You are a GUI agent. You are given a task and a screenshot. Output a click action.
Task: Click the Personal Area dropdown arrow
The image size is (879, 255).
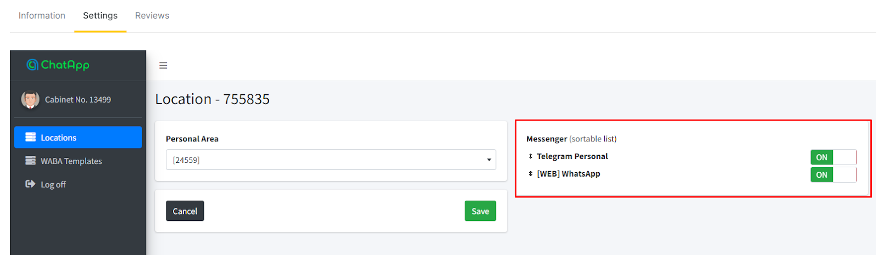[x=489, y=160]
